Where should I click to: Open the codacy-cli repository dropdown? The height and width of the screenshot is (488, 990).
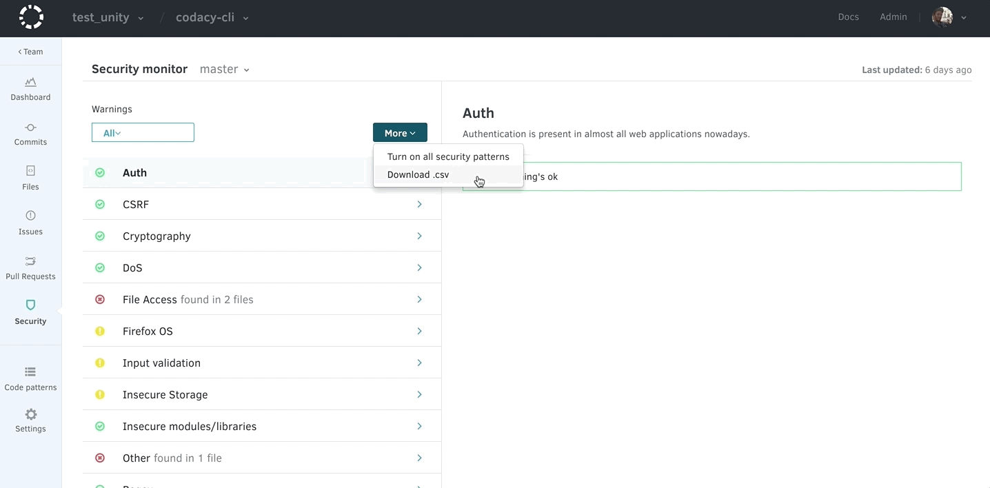(212, 18)
